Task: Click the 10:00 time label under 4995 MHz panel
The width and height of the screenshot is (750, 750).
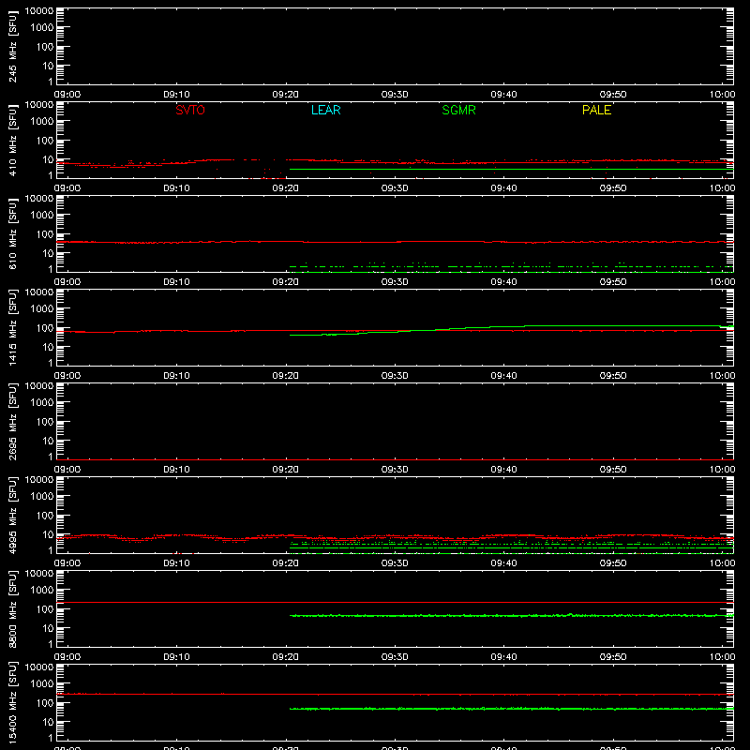Action: coord(722,563)
